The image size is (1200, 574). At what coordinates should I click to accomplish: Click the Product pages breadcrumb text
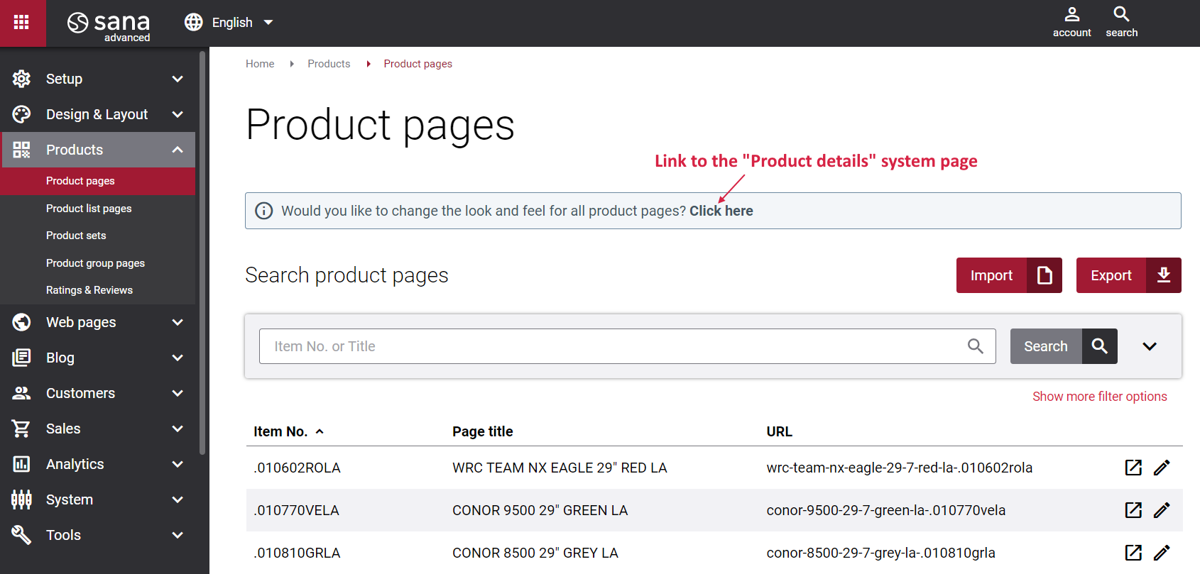pos(418,64)
